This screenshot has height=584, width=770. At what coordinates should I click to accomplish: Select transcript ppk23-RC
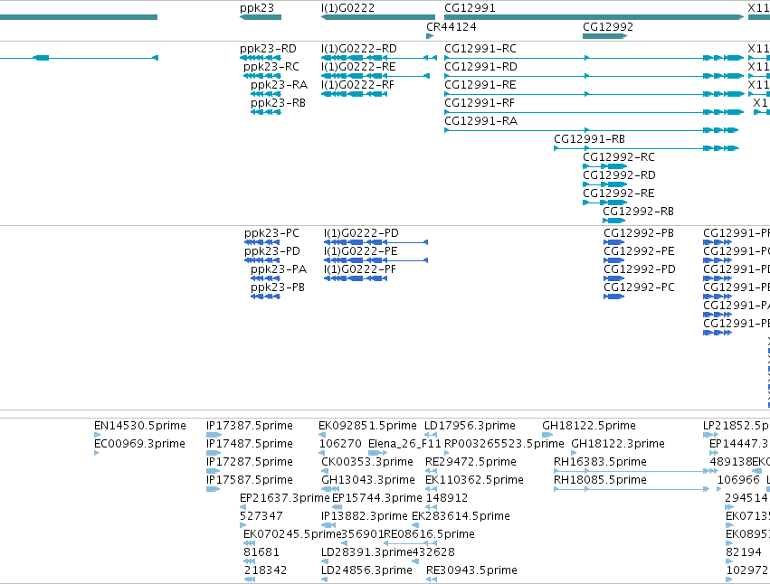262,76
